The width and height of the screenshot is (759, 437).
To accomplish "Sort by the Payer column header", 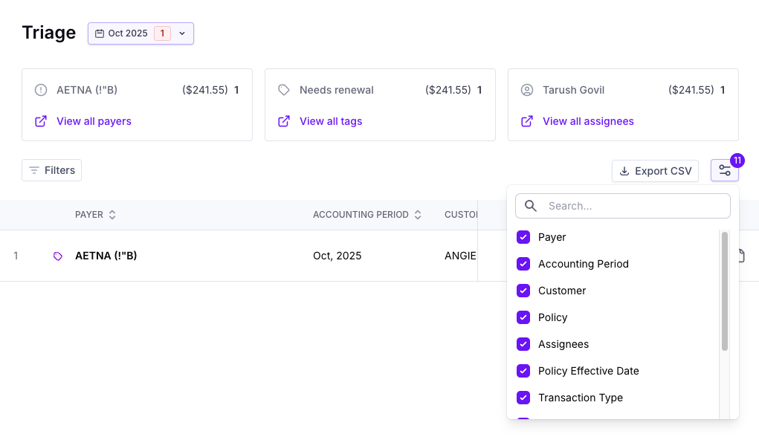I will 95,215.
